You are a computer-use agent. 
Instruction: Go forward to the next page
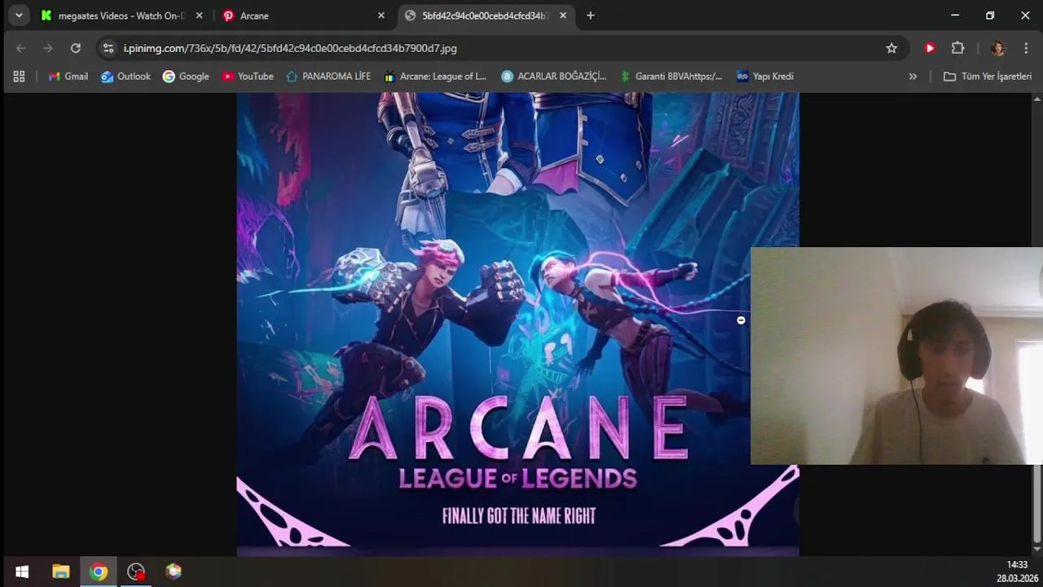coord(48,48)
